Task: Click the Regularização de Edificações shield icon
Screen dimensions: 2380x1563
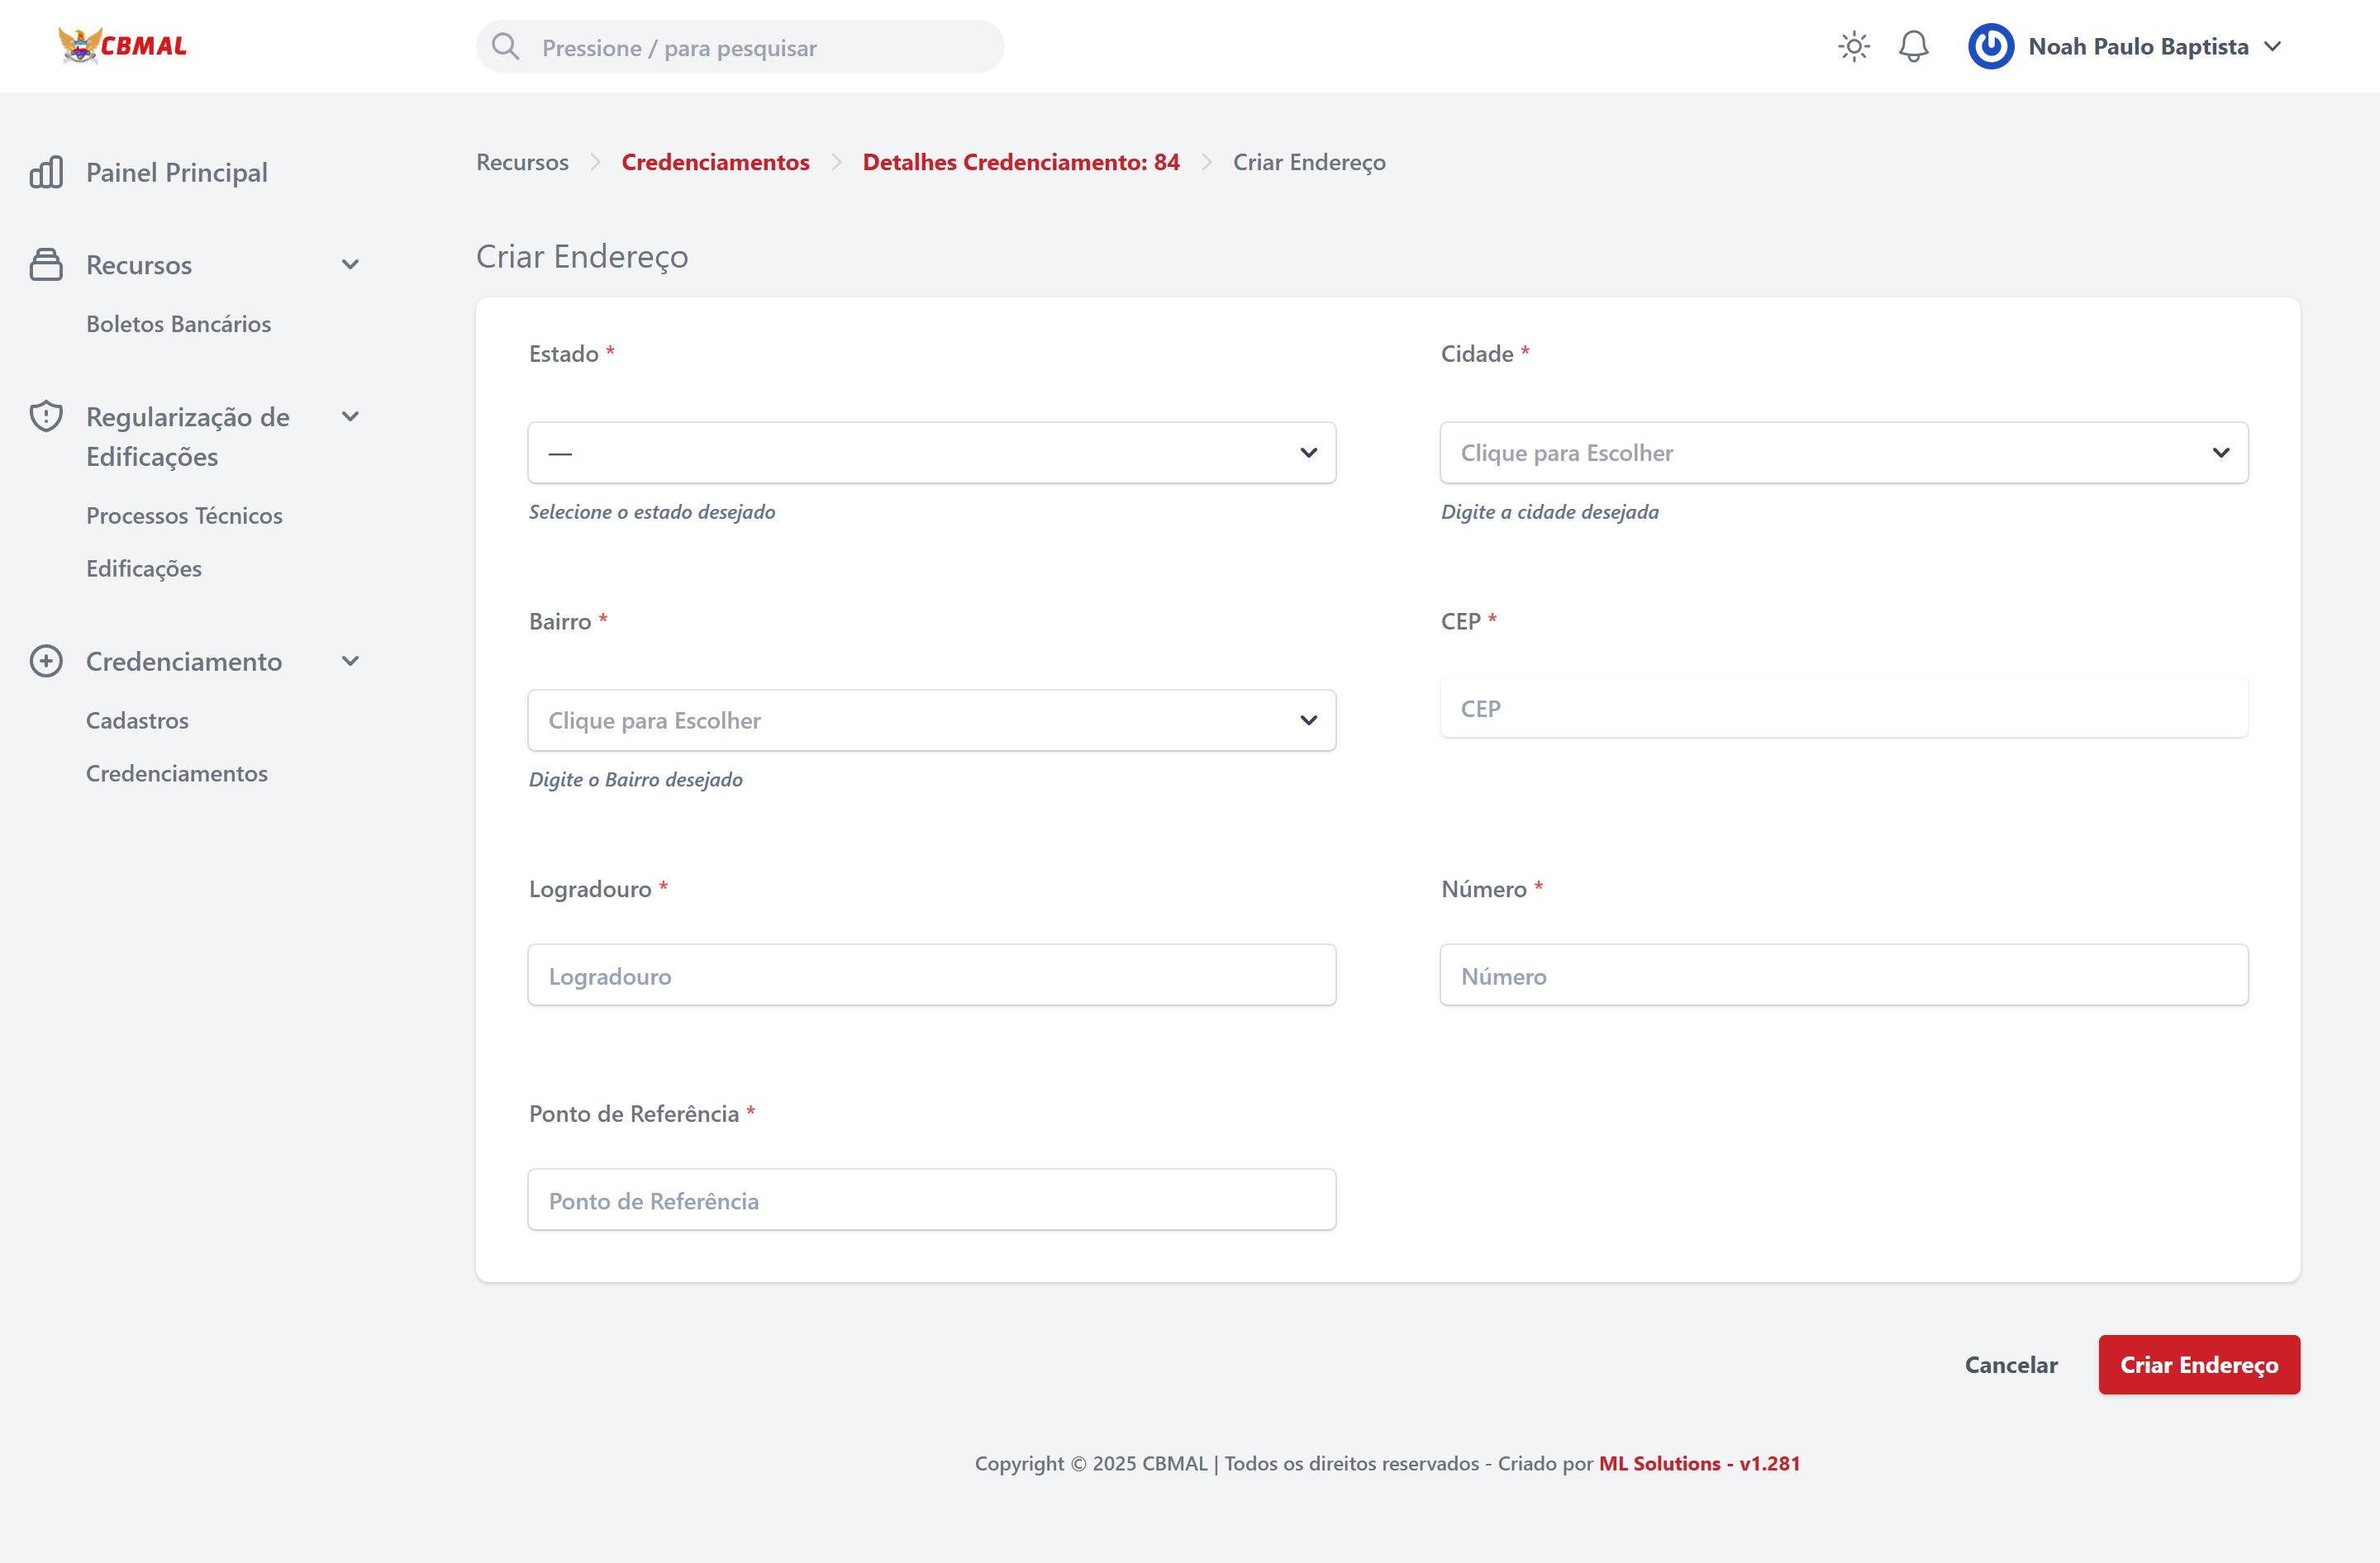Action: click(x=46, y=416)
